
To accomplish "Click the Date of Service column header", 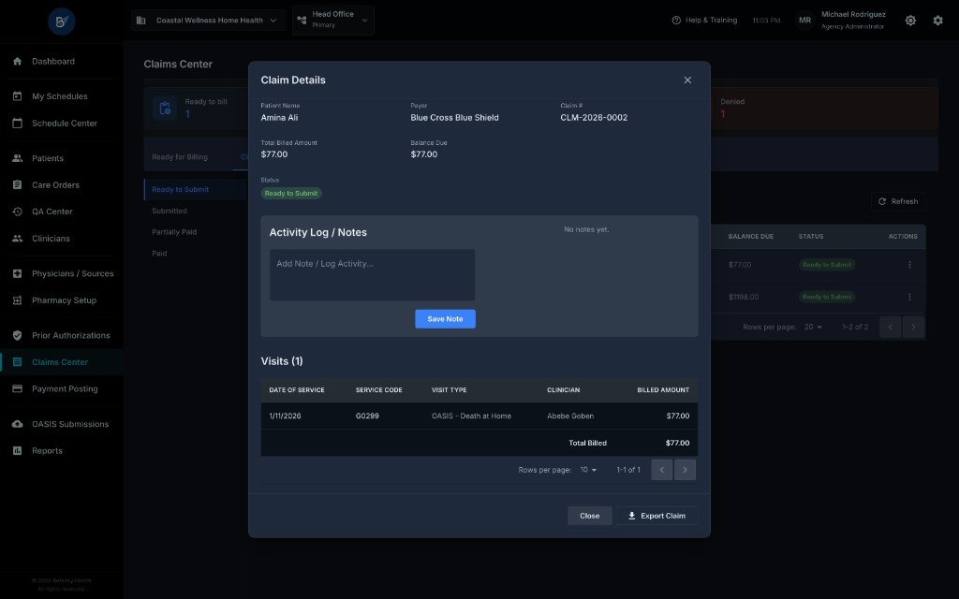I will point(297,390).
